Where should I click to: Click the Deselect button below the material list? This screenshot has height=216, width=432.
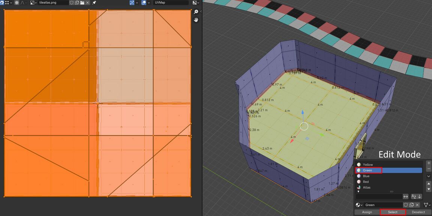click(418, 212)
